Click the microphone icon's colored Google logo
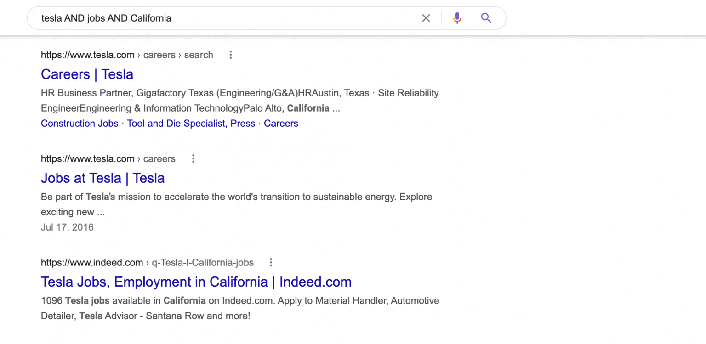Viewport: 706px width, 344px height. click(457, 17)
